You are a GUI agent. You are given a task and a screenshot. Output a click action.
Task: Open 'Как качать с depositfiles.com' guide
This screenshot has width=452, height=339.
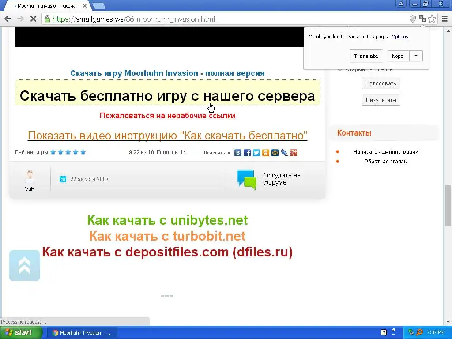click(x=167, y=252)
